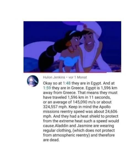Click the jewel on Aladdin's turban
This screenshot has height=143, width=127.
tap(84, 27)
